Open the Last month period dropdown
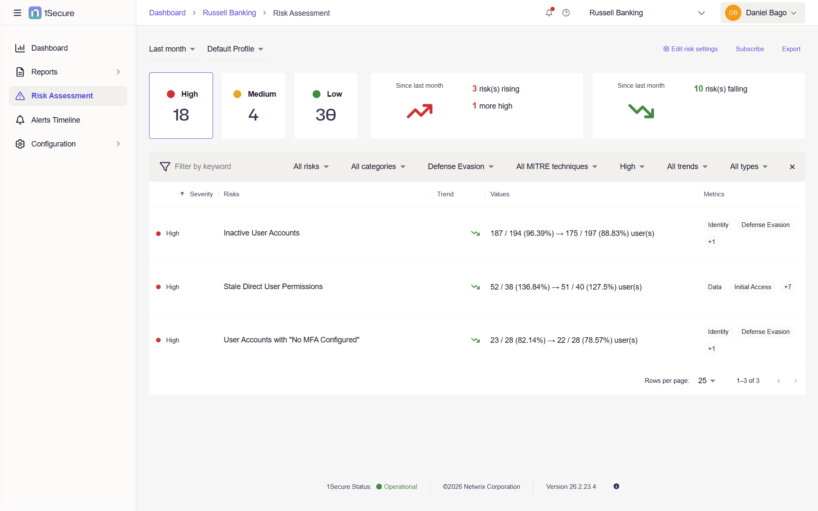The width and height of the screenshot is (818, 511). point(172,49)
